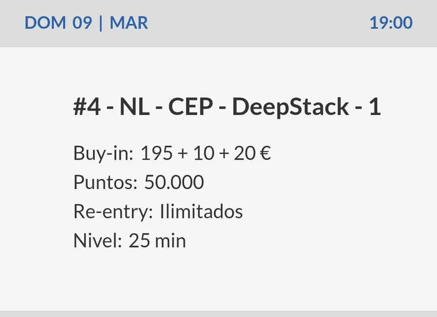Click the euro symbol after buy-in
The width and height of the screenshot is (437, 317).
pos(265,153)
